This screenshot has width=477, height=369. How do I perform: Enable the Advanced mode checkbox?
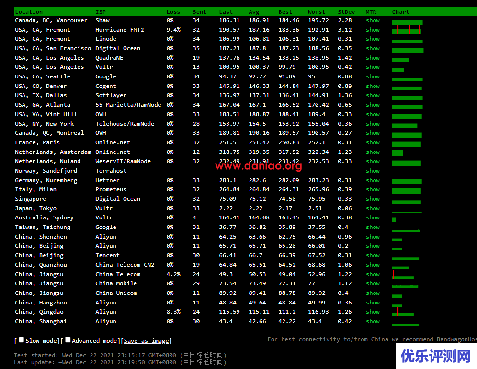(68, 340)
